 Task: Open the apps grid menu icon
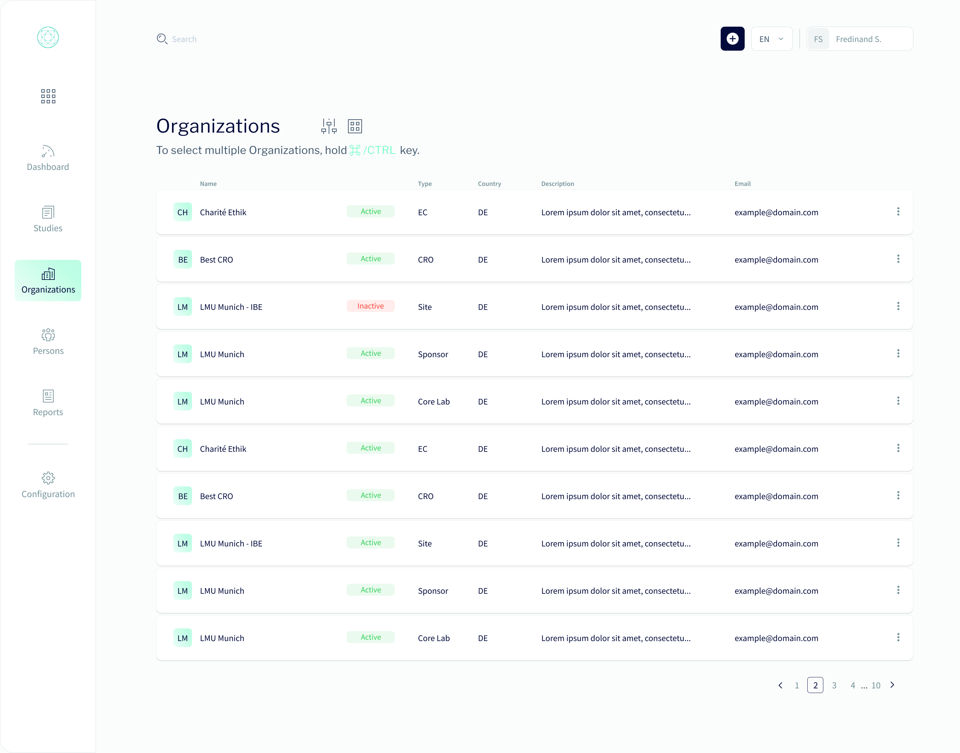pos(48,96)
